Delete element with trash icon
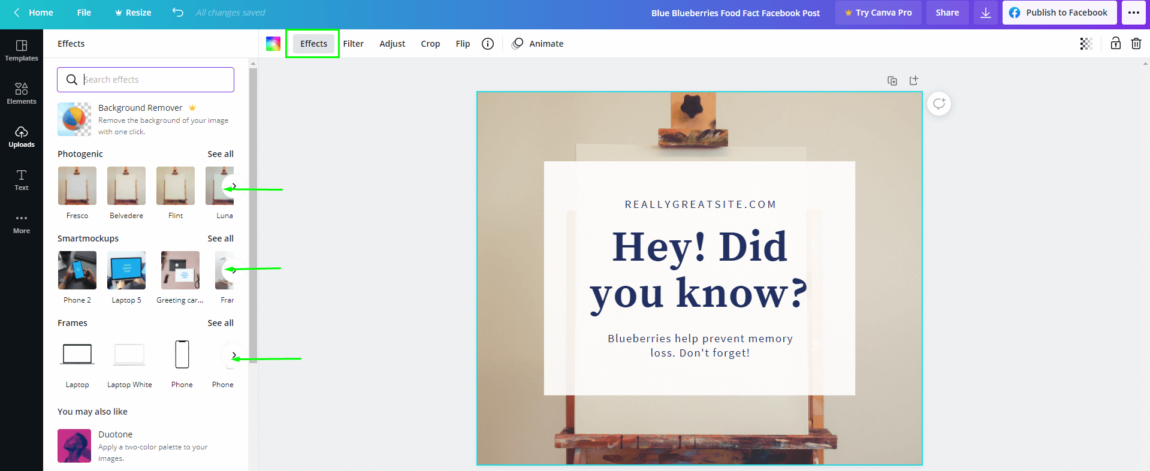The width and height of the screenshot is (1150, 471). click(1136, 44)
